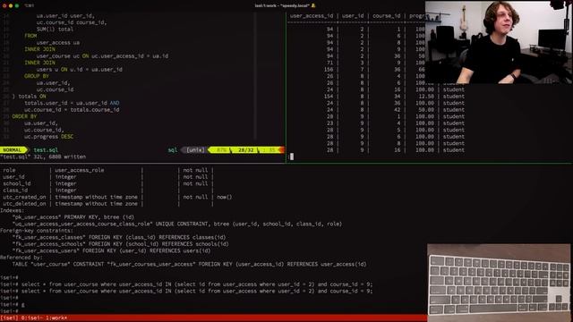This screenshot has height=322, width=573.
Task: Click the "uc.progress DESC" code line
Action: [49, 137]
